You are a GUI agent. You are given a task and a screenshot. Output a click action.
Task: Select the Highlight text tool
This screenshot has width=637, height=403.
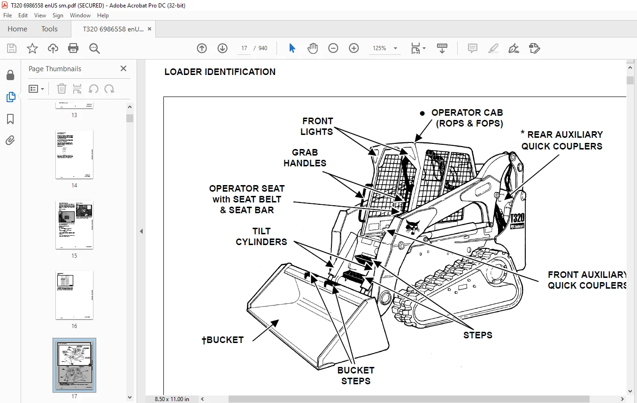click(x=493, y=48)
